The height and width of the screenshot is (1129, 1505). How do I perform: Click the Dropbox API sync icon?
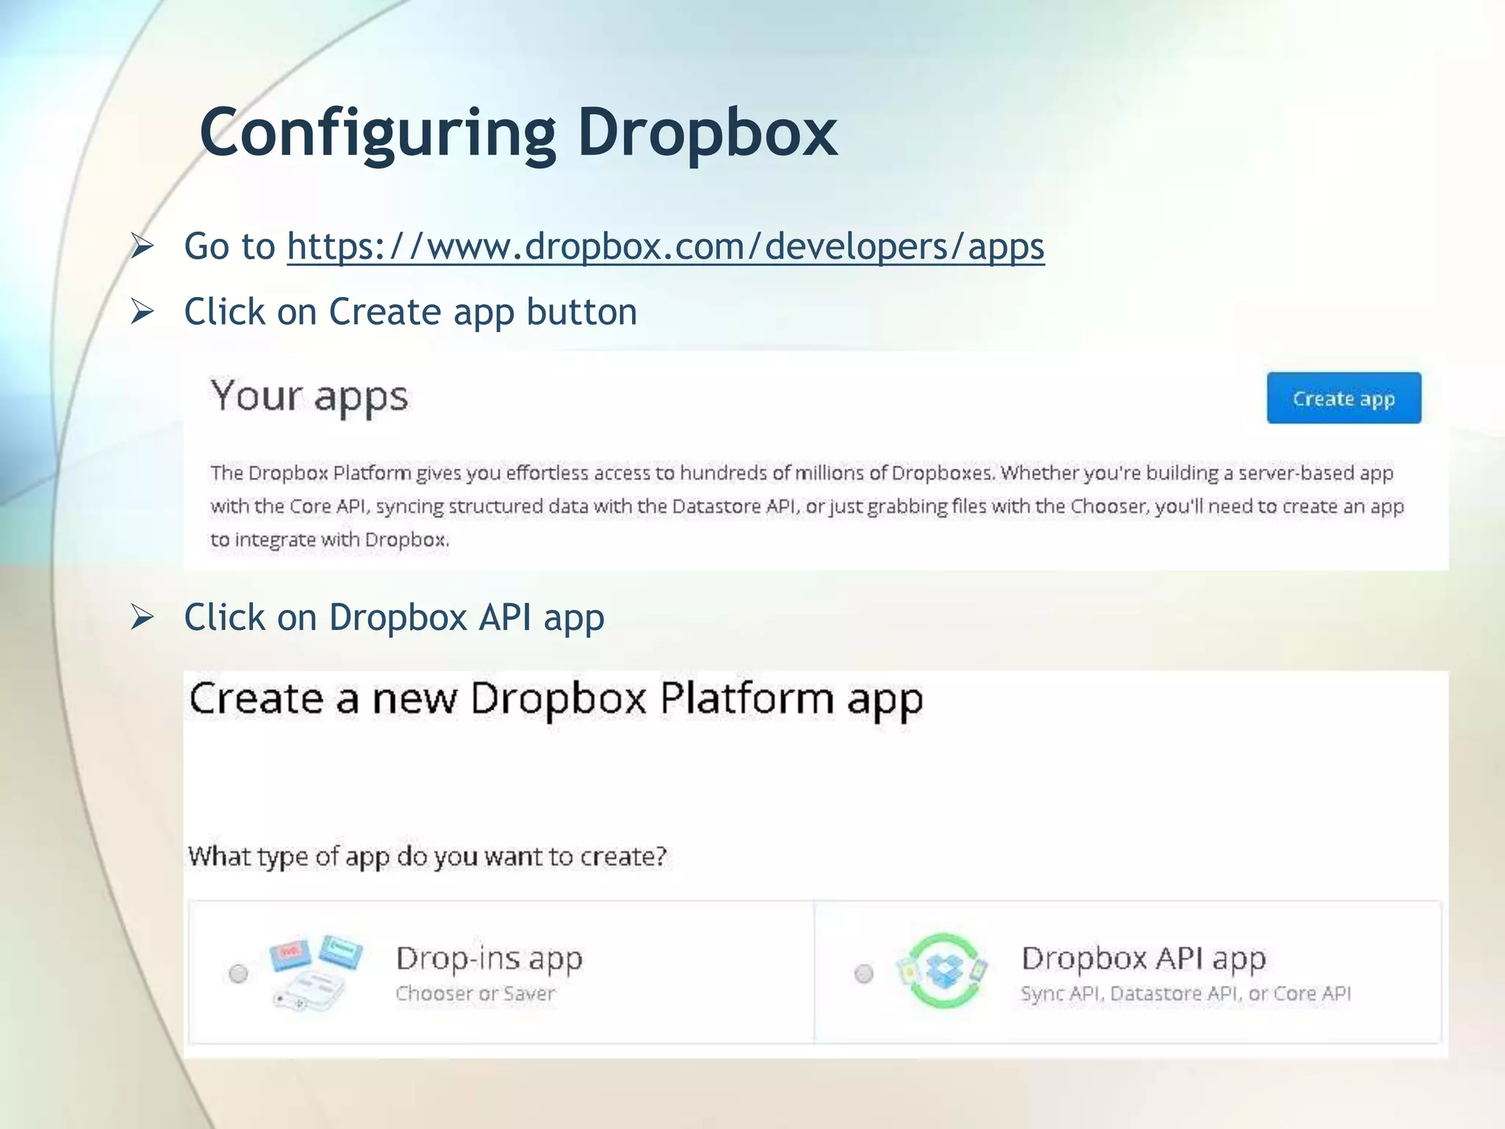pos(942,971)
